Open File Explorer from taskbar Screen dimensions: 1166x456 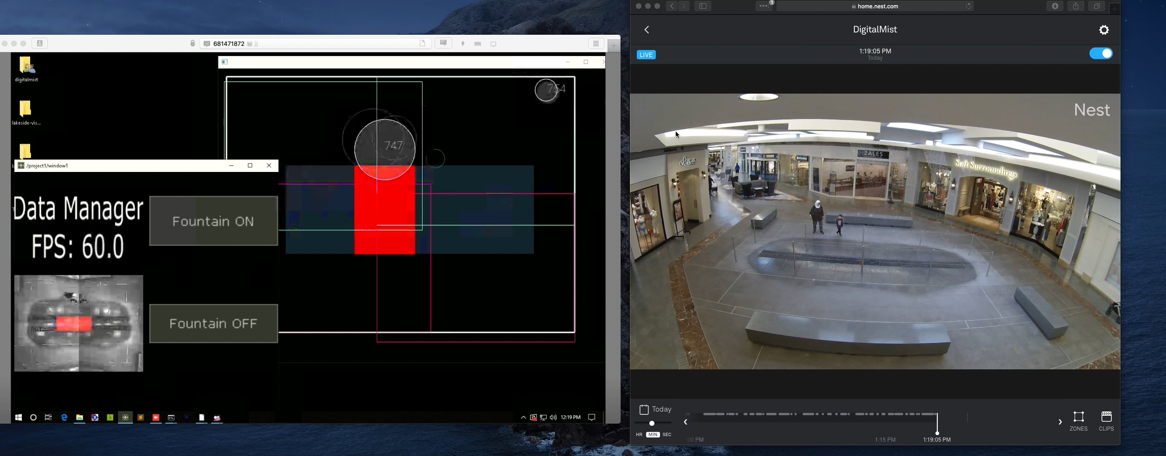tap(80, 418)
